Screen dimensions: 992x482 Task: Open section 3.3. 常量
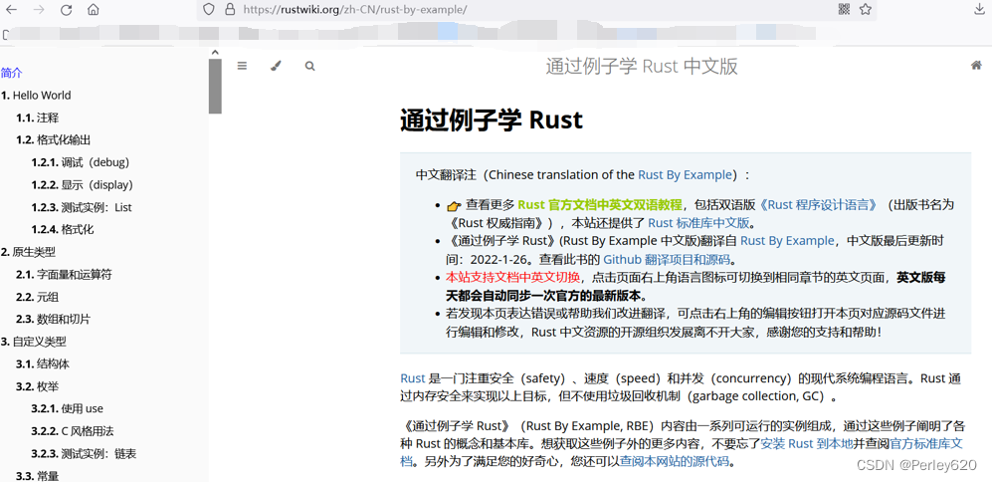point(38,476)
